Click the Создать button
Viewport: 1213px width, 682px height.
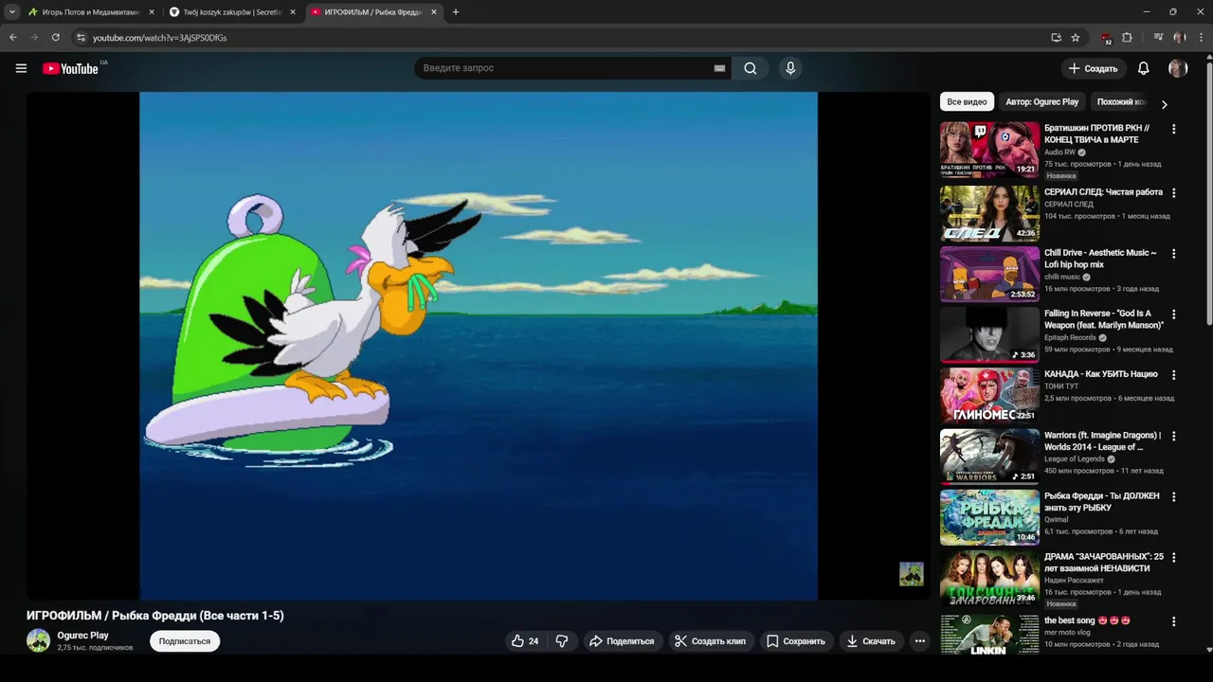pyautogui.click(x=1093, y=68)
